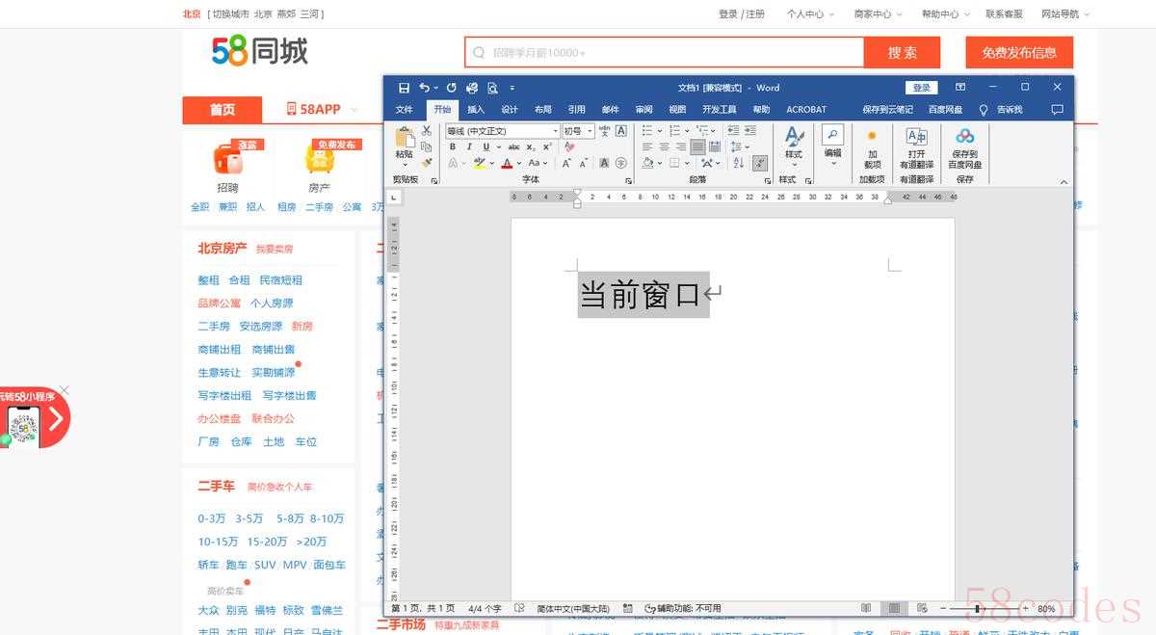Increase font size with the larger A icon
1156x635 pixels.
point(566,163)
